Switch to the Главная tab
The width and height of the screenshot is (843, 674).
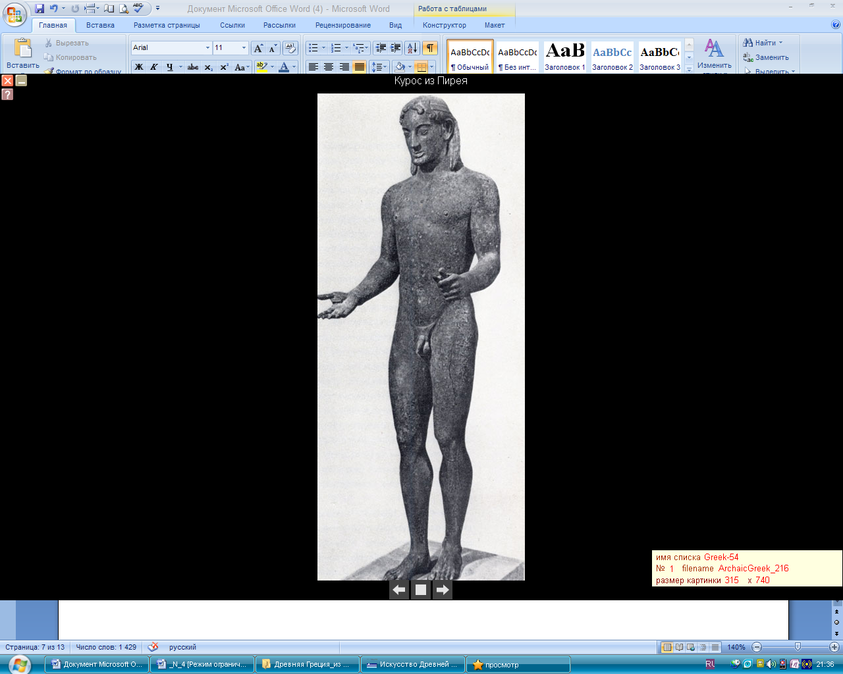[53, 25]
